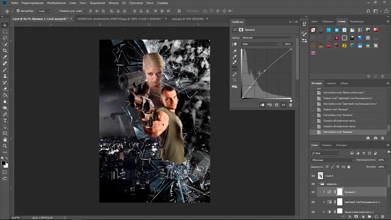Open the layer filter type dropdown
This screenshot has height=220, width=391.
coord(326,153)
